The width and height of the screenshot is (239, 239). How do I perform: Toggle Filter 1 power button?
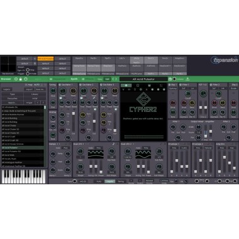(181, 85)
